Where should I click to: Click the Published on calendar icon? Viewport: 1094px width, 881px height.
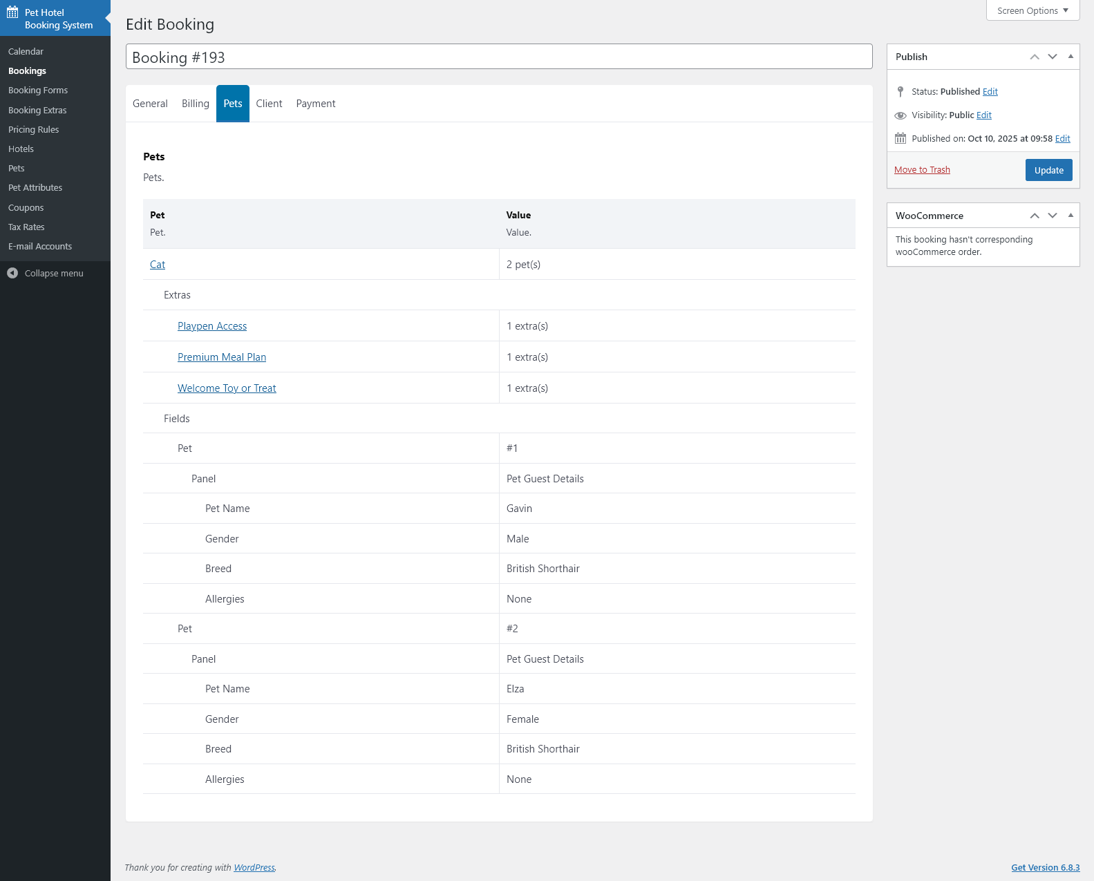point(900,138)
